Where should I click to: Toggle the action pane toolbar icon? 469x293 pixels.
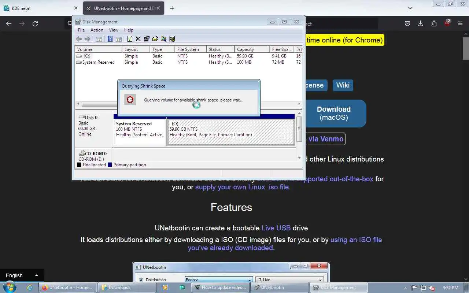[x=118, y=39]
